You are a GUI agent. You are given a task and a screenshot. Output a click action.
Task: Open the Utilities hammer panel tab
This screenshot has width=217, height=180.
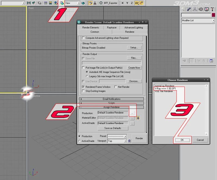tap(212, 9)
